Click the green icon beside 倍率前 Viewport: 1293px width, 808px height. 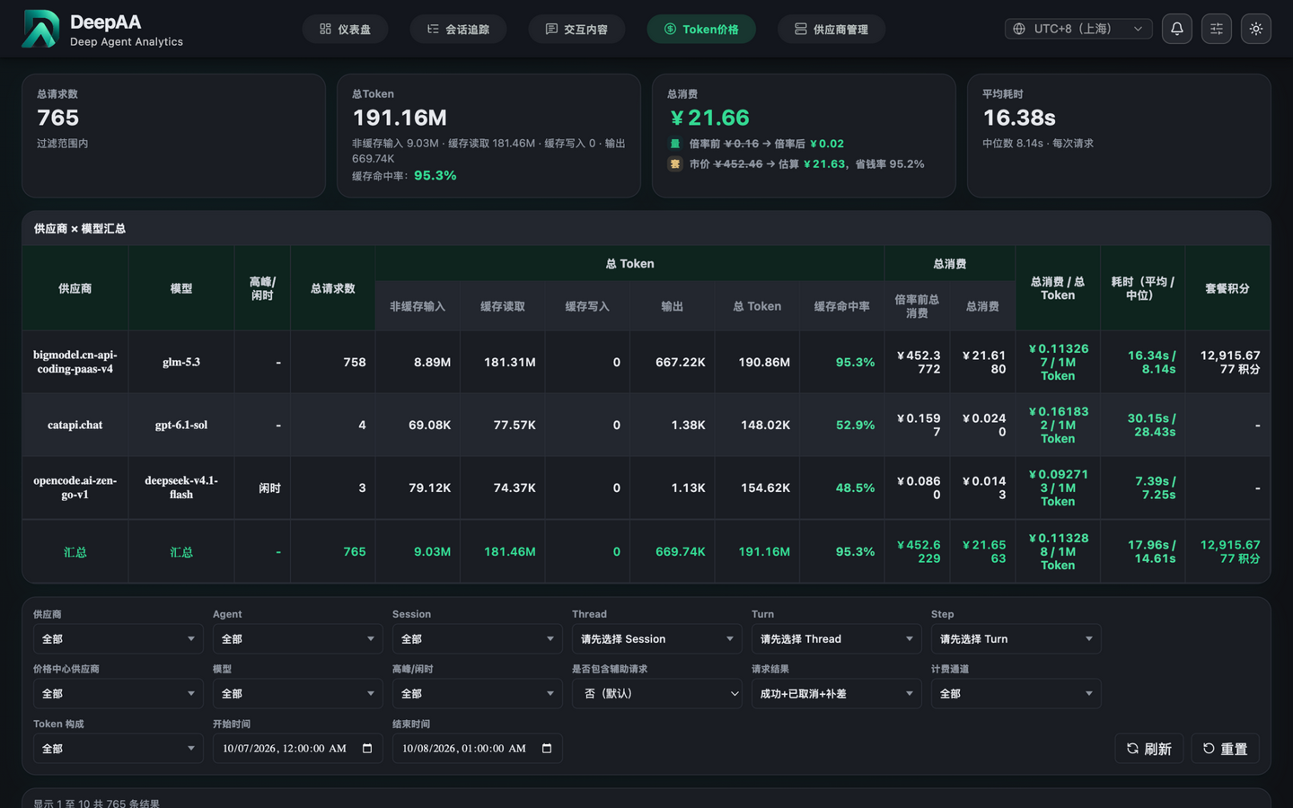coord(675,144)
